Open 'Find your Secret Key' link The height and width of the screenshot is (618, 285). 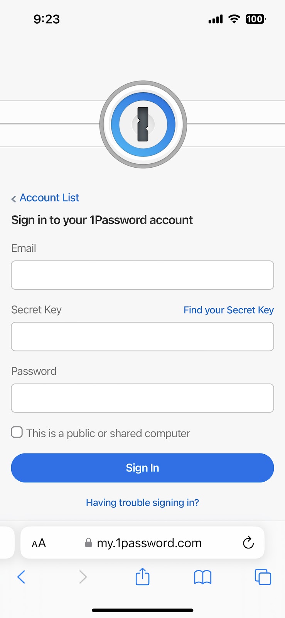point(229,310)
